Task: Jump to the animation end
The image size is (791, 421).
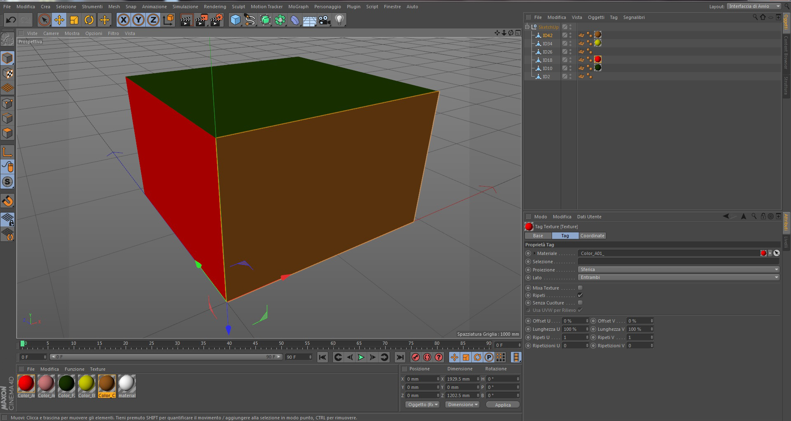Action: pos(400,357)
